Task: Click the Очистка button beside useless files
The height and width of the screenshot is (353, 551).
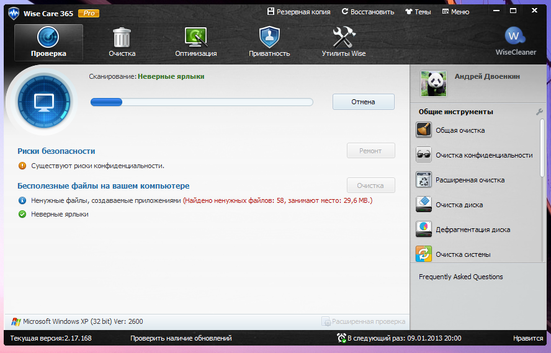Action: point(370,185)
